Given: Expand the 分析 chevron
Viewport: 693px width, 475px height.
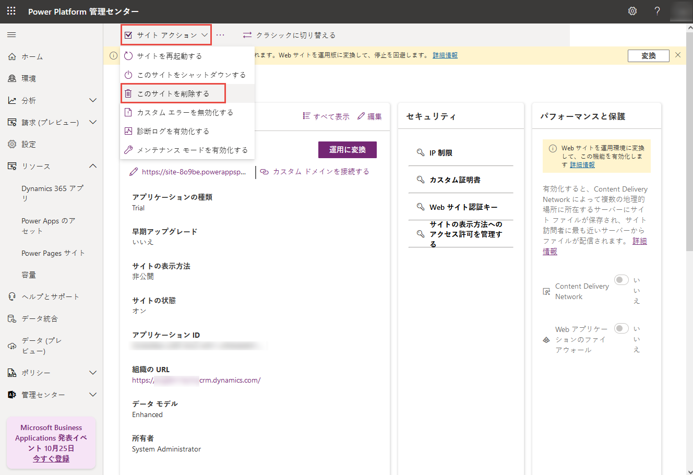Looking at the screenshot, I should pos(93,100).
